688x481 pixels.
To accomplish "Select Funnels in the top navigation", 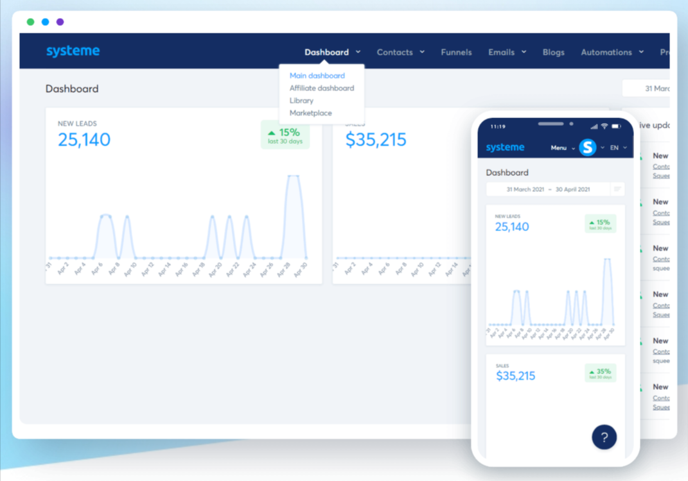I will pos(456,52).
